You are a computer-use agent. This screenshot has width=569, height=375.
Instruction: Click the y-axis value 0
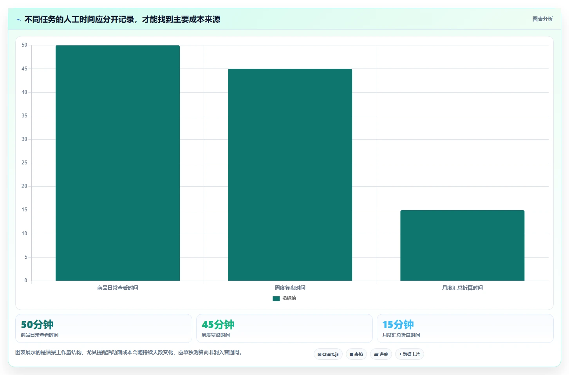pos(26,281)
